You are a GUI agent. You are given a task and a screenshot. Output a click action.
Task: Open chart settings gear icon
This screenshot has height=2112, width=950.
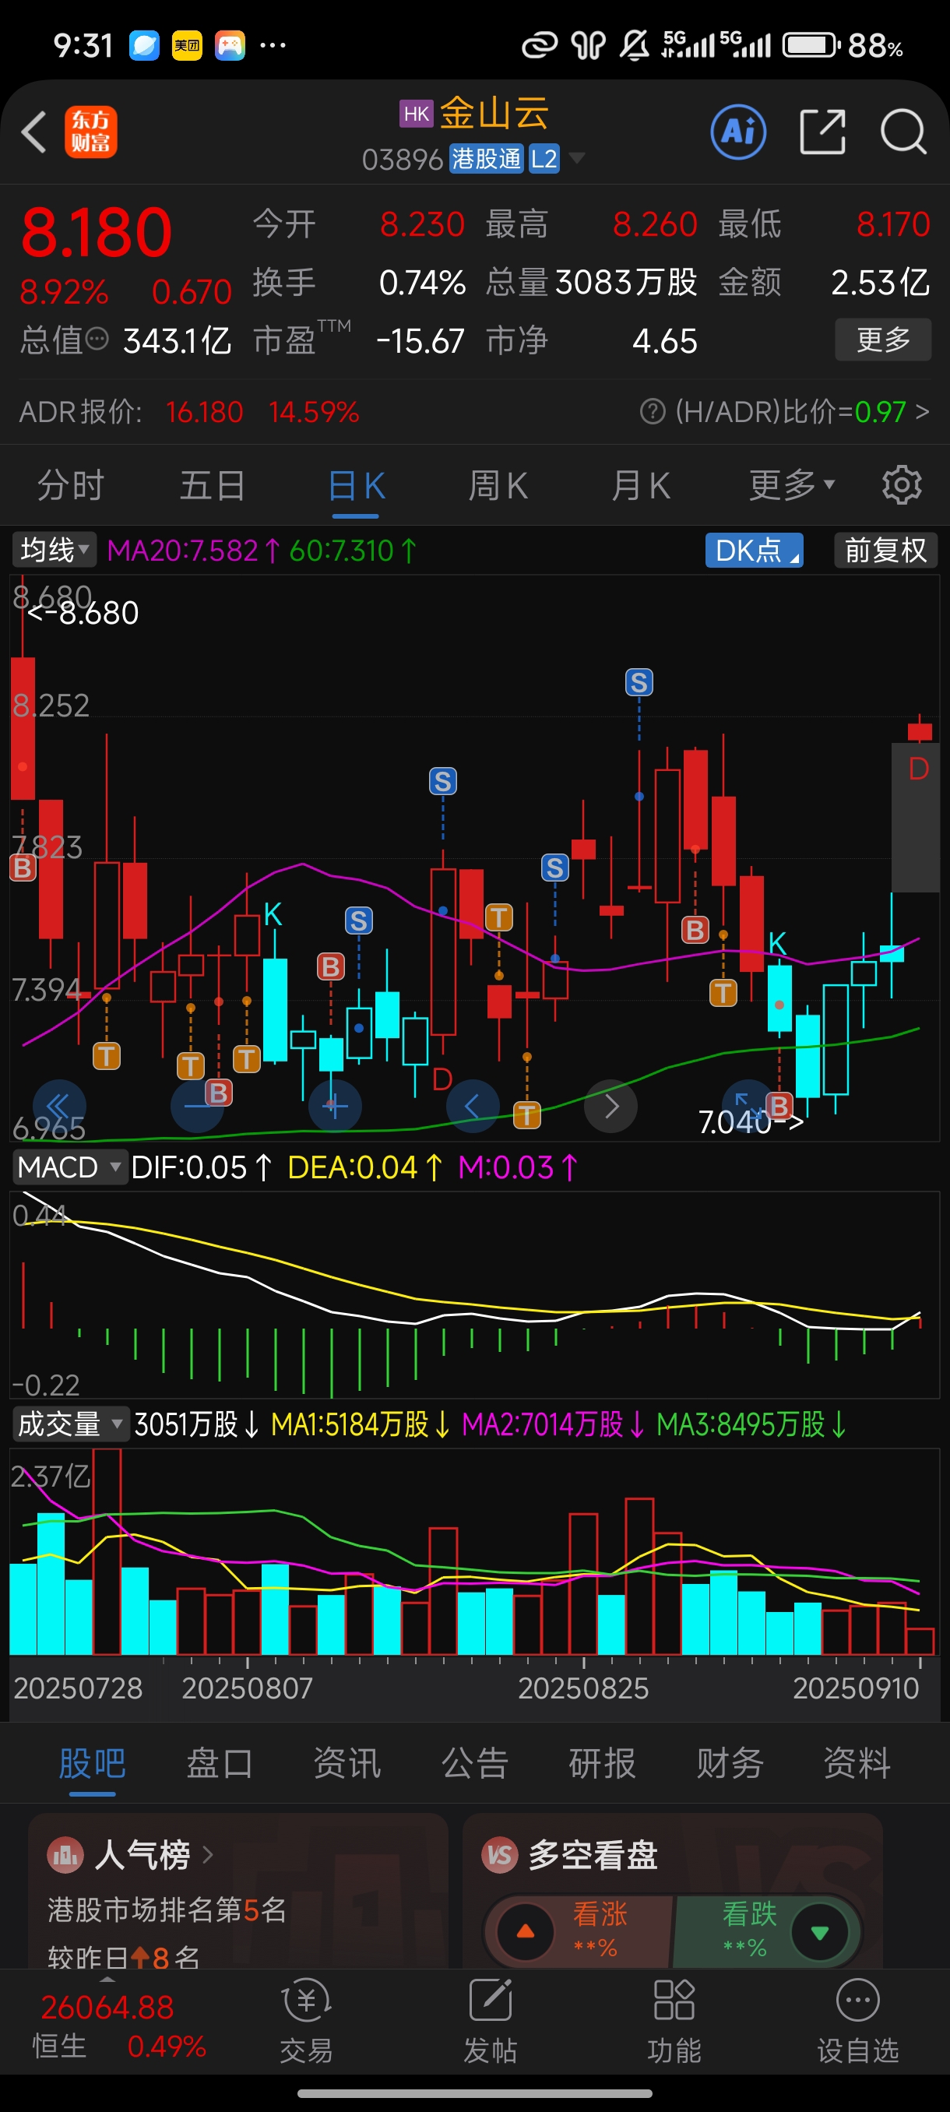pos(902,485)
